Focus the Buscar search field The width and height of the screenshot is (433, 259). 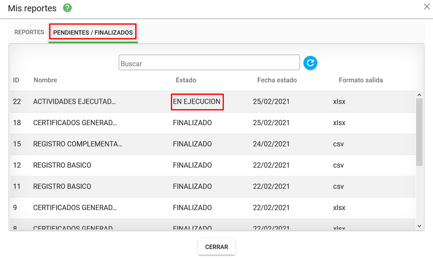pyautogui.click(x=209, y=62)
